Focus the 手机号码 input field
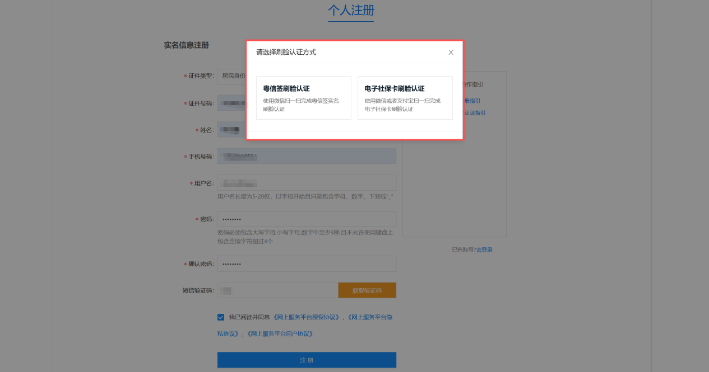Viewport: 709px width, 372px height. [x=307, y=156]
